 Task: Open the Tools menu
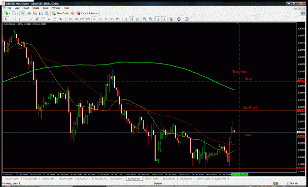point(45,8)
